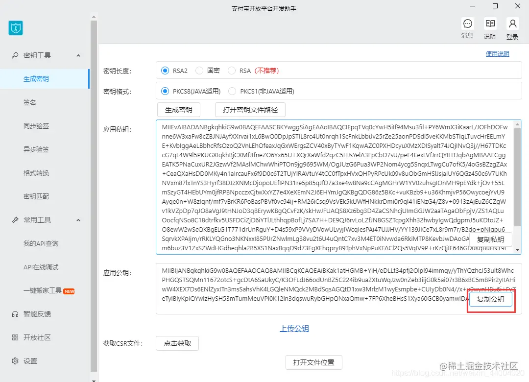Image resolution: width=529 pixels, height=382 pixels.
Task: Click the 支付宝开放平台开发助手 window title
Action: (264, 8)
